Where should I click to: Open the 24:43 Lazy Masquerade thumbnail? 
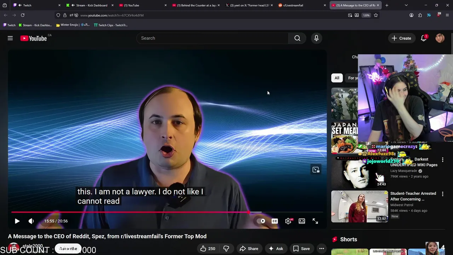point(360,172)
